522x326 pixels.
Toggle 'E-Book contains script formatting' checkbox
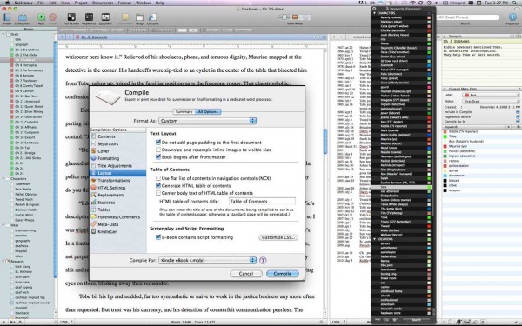click(x=158, y=237)
